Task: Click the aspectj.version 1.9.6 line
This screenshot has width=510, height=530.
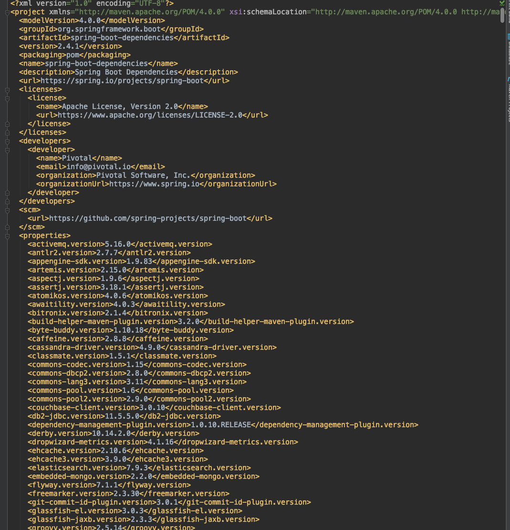Action: [x=114, y=279]
